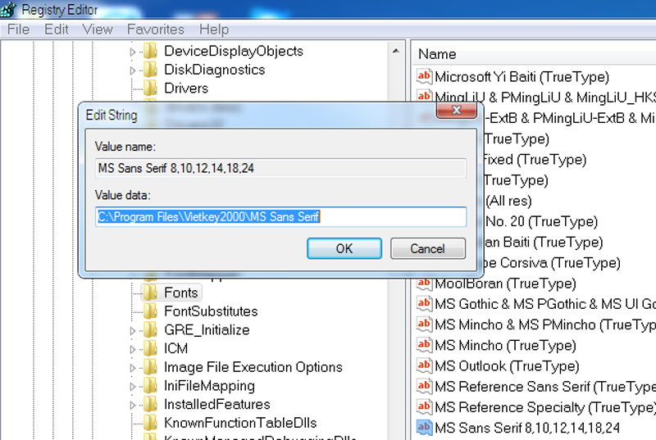
Task: Select the Fonts registry key
Action: click(180, 293)
